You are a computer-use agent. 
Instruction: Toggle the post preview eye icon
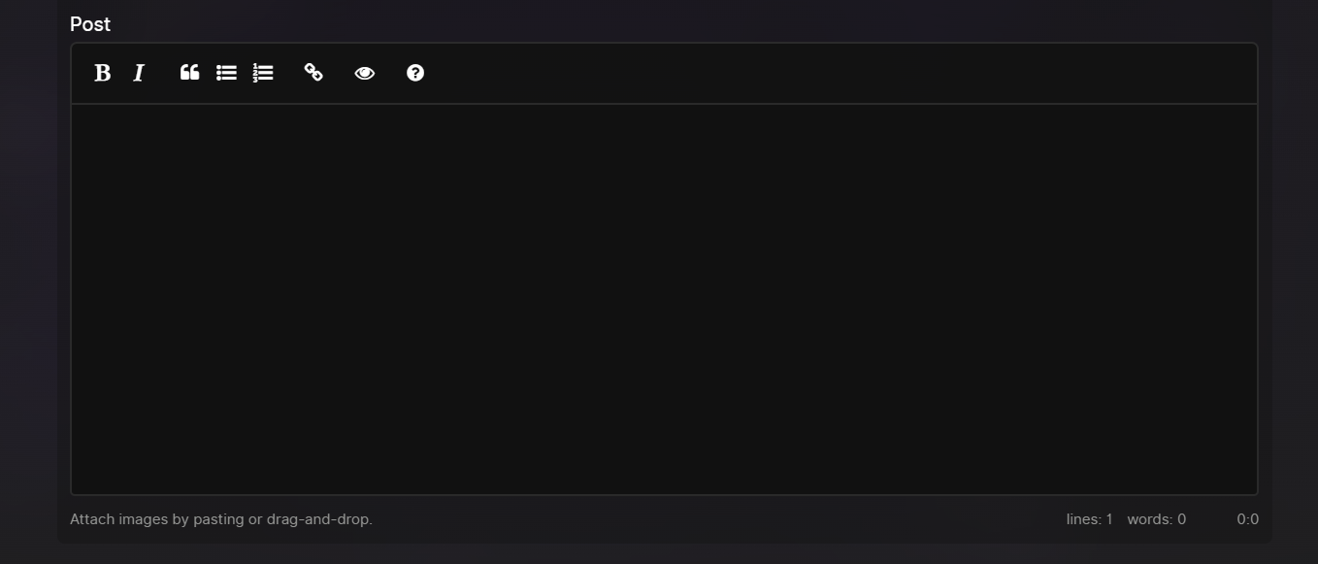(364, 73)
